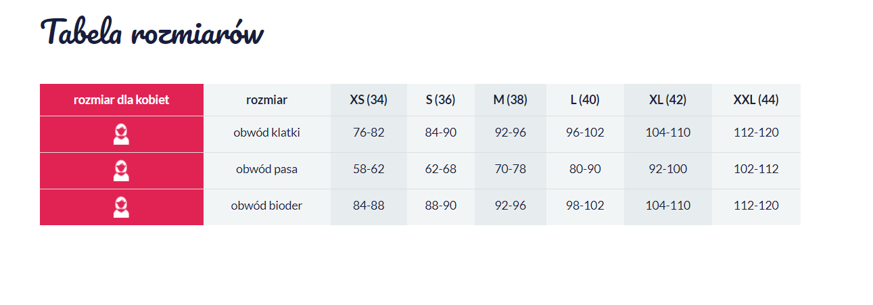This screenshot has height=305, width=873.
Task: Click the 76-82 chest measurement cell
Action: click(x=369, y=133)
